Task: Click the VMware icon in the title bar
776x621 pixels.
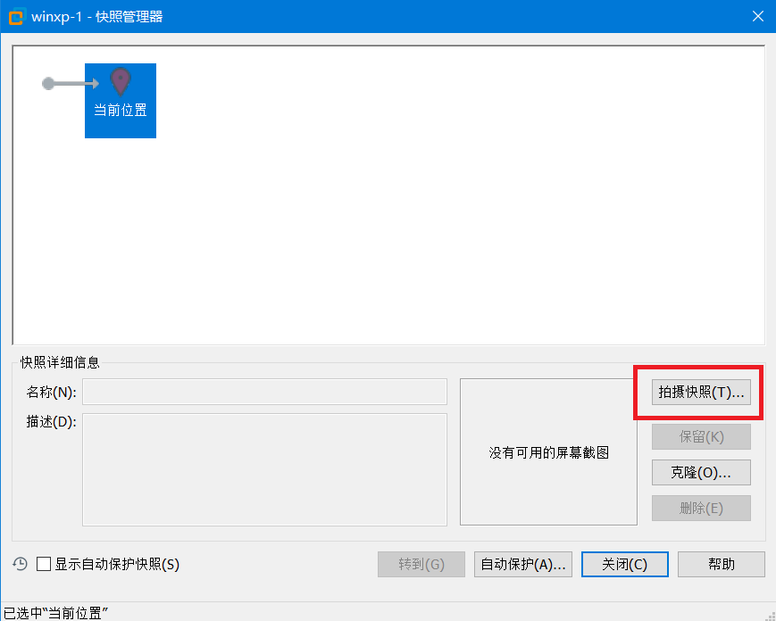Action: point(15,15)
